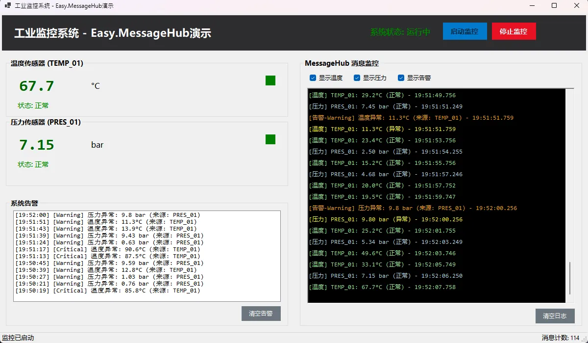
Task: Maximize the monitoring window
Action: [x=554, y=6]
